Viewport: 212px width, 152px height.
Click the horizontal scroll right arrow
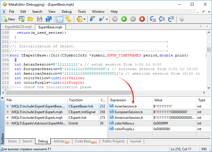[x=204, y=92]
